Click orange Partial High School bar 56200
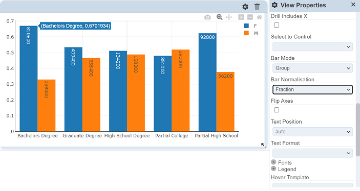 (x=225, y=102)
